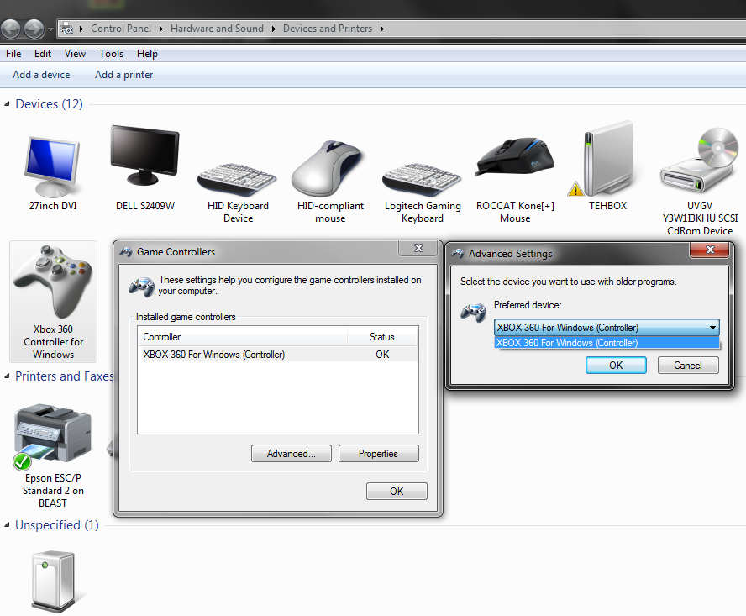Select the 27inch DVI monitor device icon
The height and width of the screenshot is (616, 746).
coord(52,167)
